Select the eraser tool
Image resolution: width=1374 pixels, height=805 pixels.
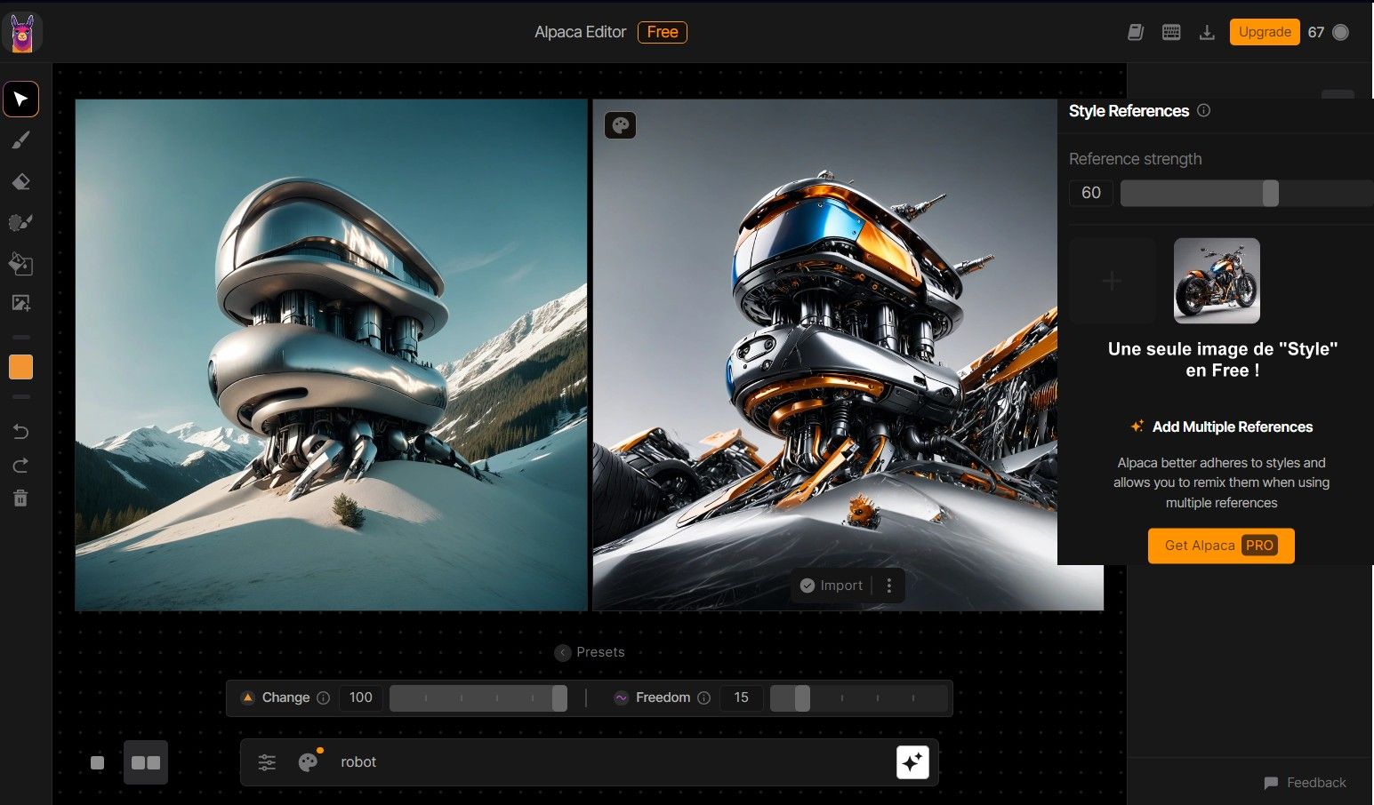[20, 181]
